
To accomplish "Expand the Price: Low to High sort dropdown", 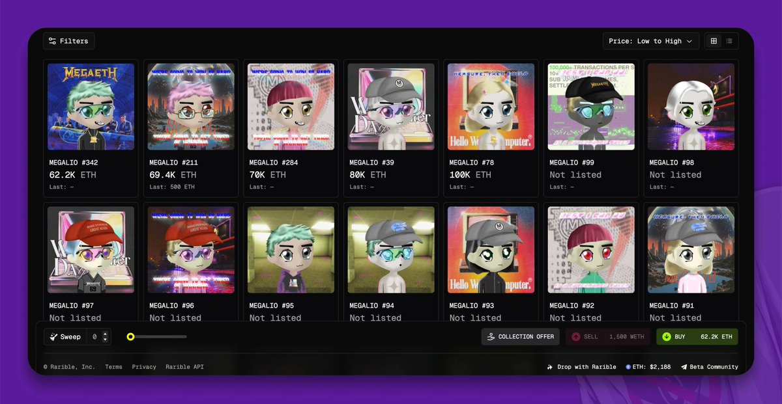I will click(651, 41).
